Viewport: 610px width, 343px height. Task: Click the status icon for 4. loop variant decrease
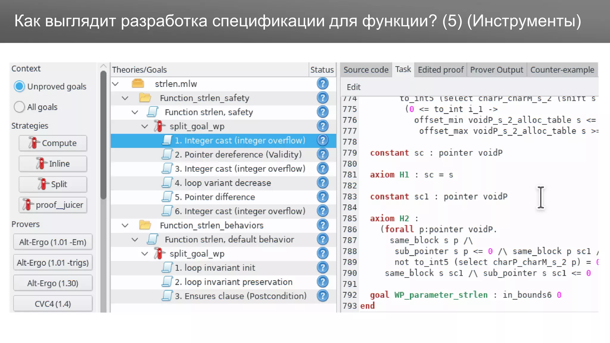coord(323,183)
